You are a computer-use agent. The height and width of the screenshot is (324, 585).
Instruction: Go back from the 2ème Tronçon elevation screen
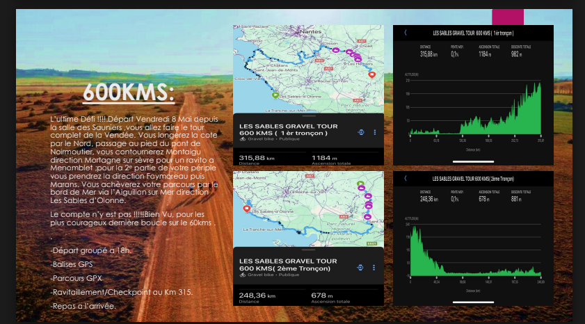(x=405, y=178)
